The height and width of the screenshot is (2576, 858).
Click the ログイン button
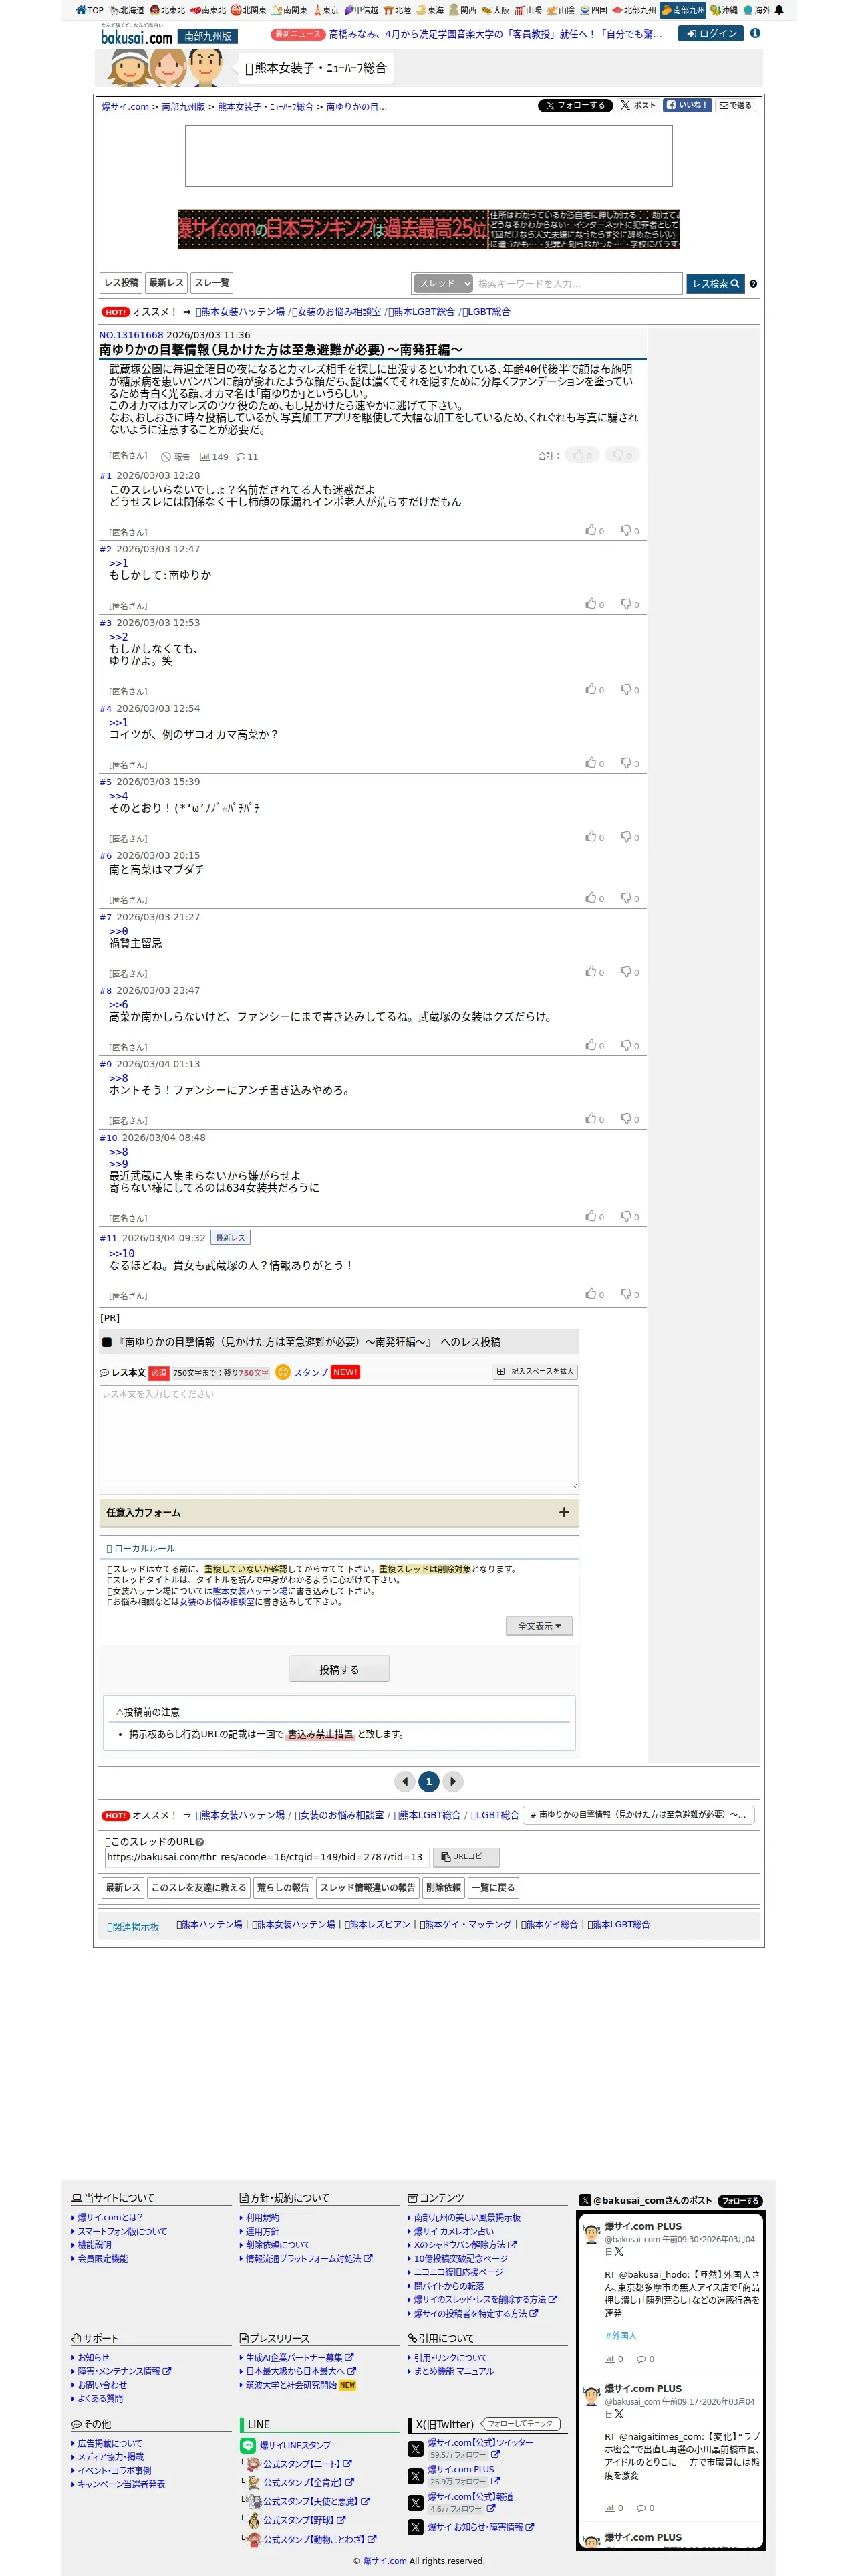tap(711, 33)
